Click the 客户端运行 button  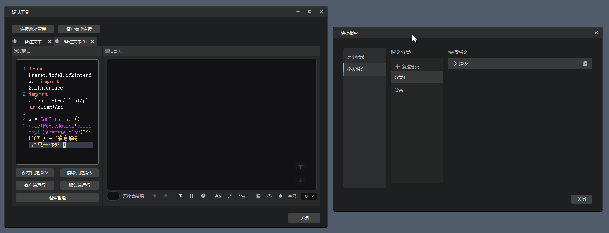coord(35,185)
